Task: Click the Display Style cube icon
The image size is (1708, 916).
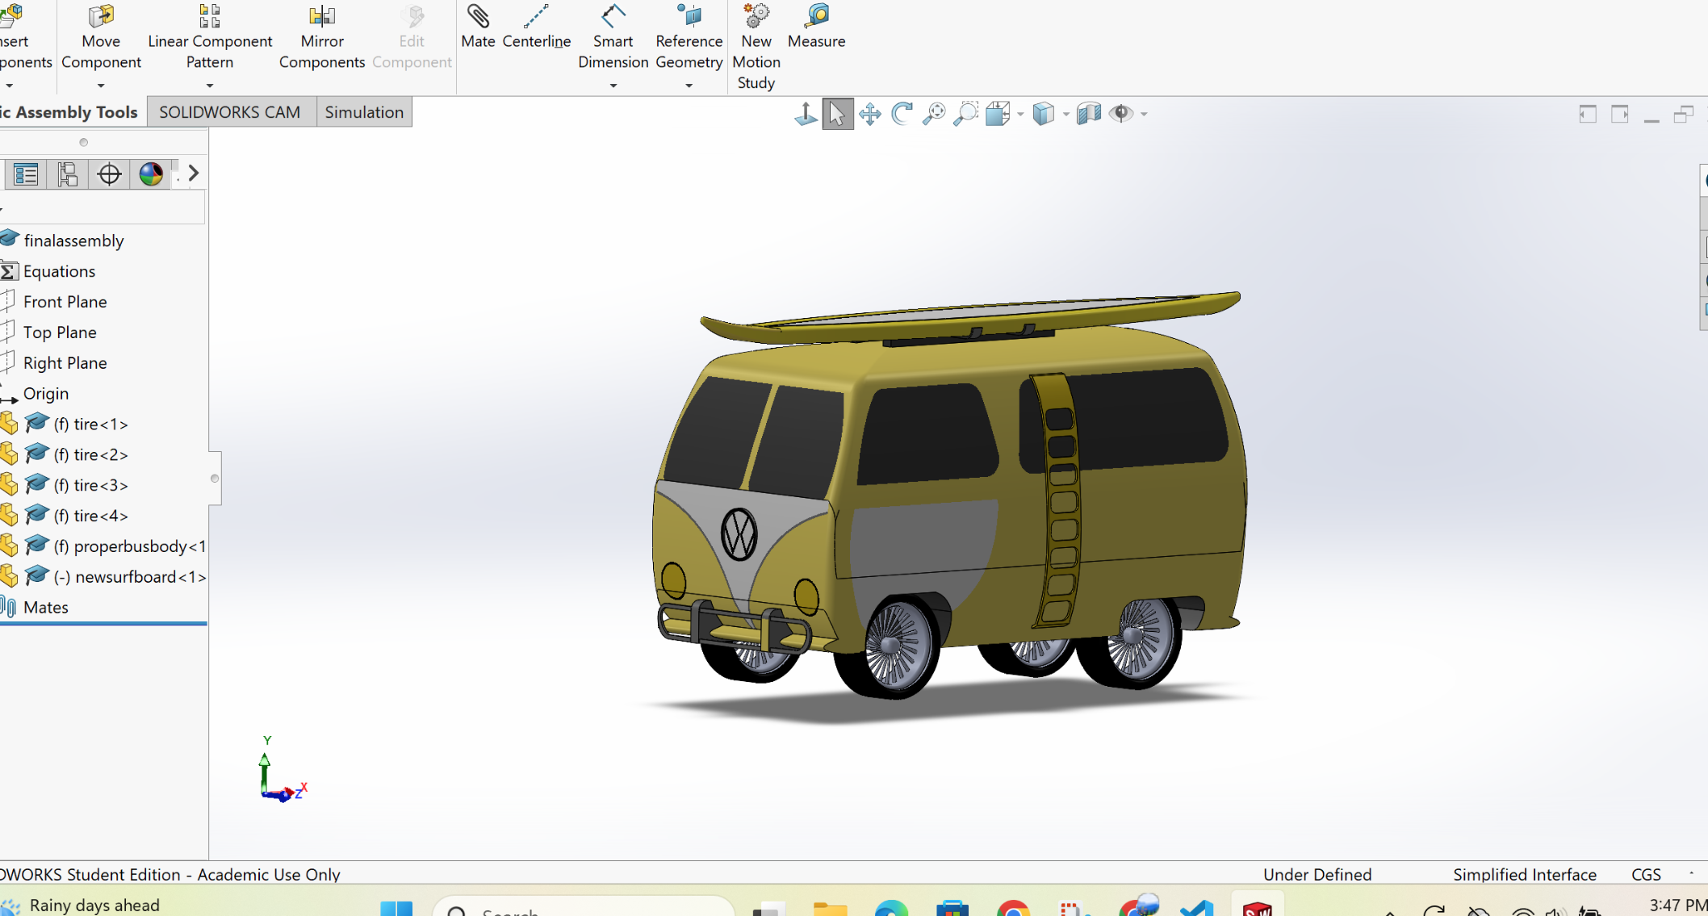Action: tap(1044, 114)
